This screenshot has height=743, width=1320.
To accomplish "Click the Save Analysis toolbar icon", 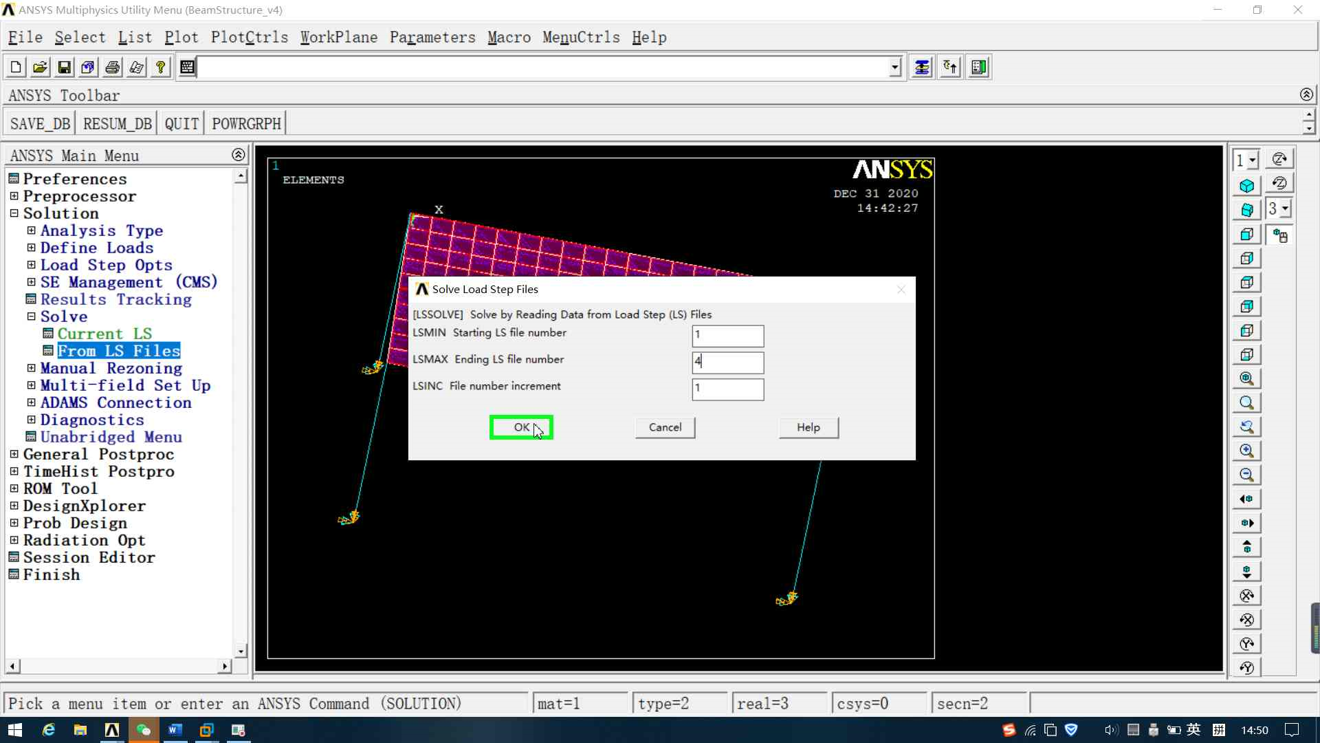I will point(64,67).
